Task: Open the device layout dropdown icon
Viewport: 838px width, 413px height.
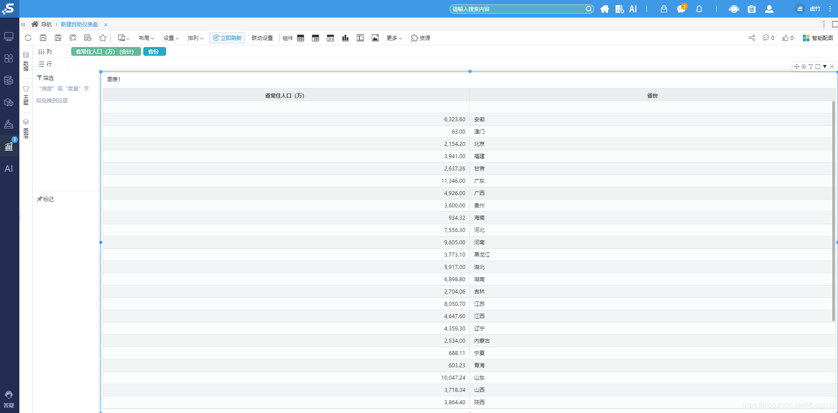Action: (123, 38)
